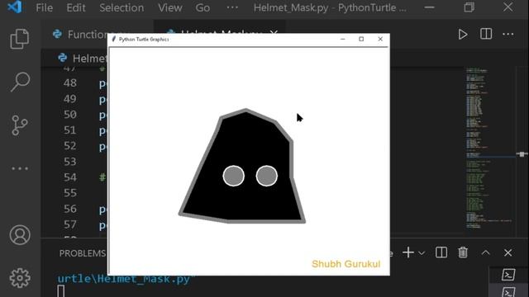The height and width of the screenshot is (297, 529).
Task: Run the Python file with play button
Action: tap(463, 35)
